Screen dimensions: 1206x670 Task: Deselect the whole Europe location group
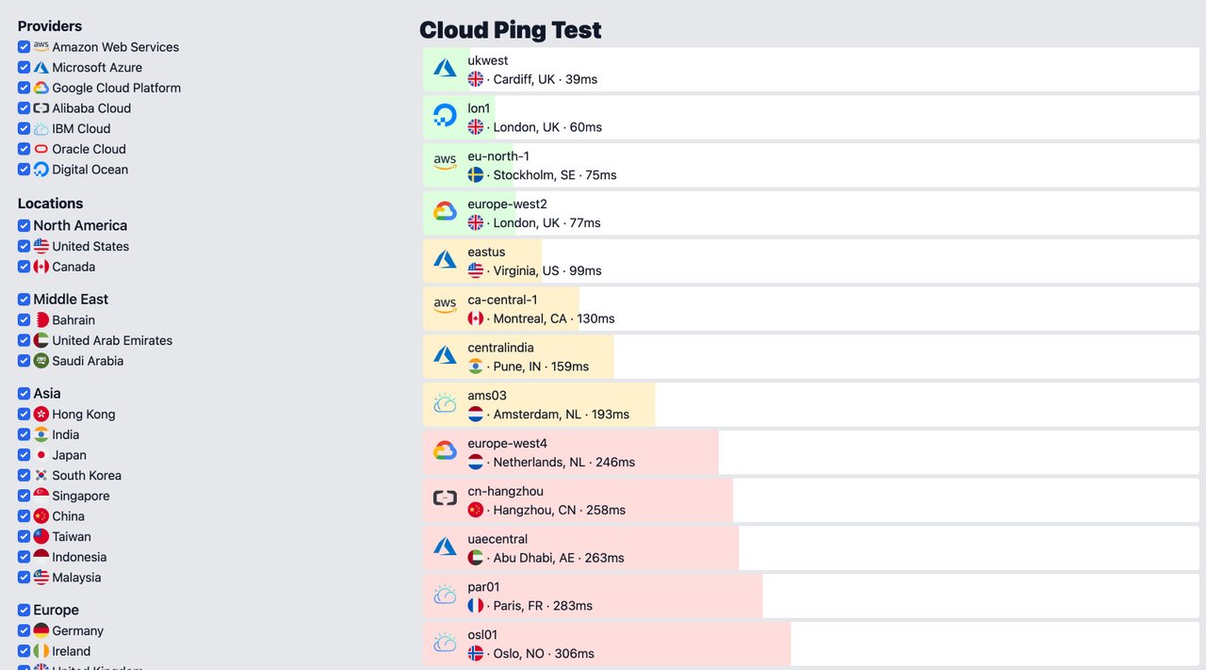24,610
